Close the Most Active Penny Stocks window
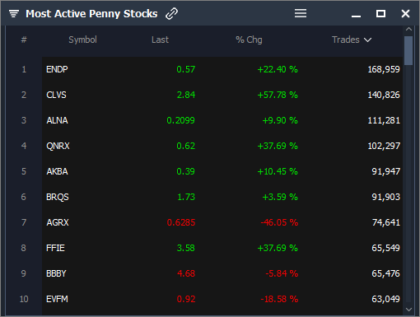The height and width of the screenshot is (317, 420). click(x=405, y=13)
